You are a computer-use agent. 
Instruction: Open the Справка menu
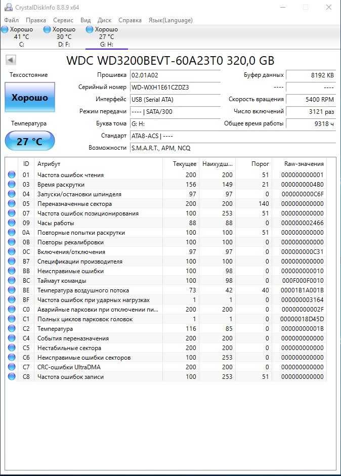pos(130,20)
